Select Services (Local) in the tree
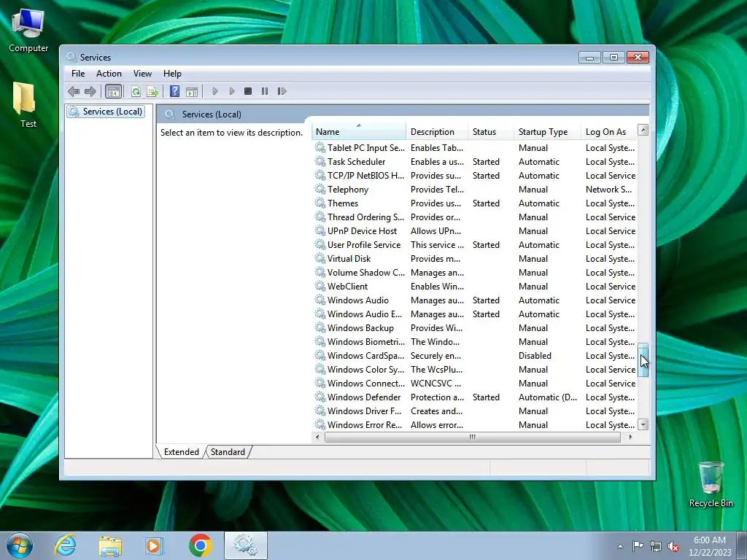747x560 pixels. [x=106, y=112]
